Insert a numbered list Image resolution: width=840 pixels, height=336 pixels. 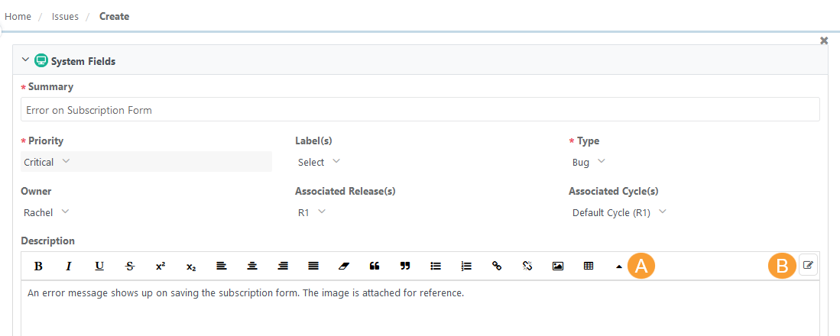tap(466, 266)
